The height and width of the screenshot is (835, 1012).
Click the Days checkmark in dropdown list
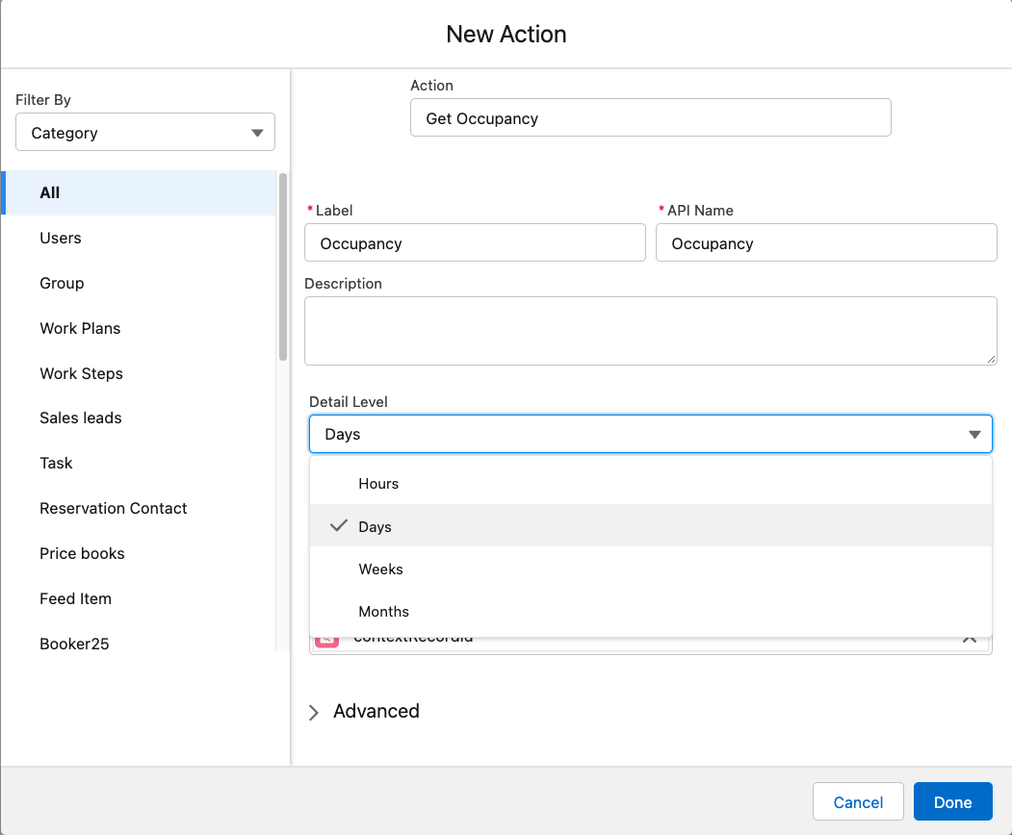click(338, 526)
